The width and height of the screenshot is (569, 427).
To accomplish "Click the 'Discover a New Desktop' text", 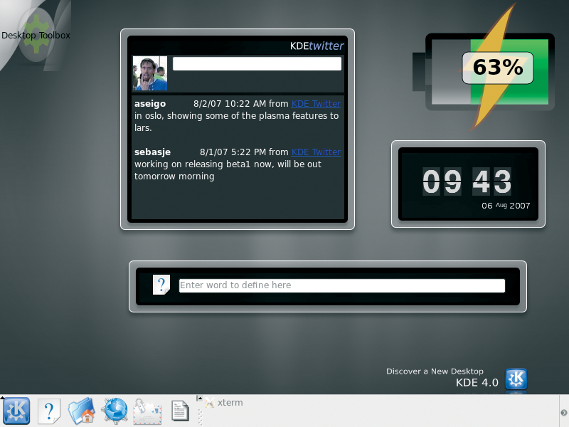I will [x=435, y=371].
